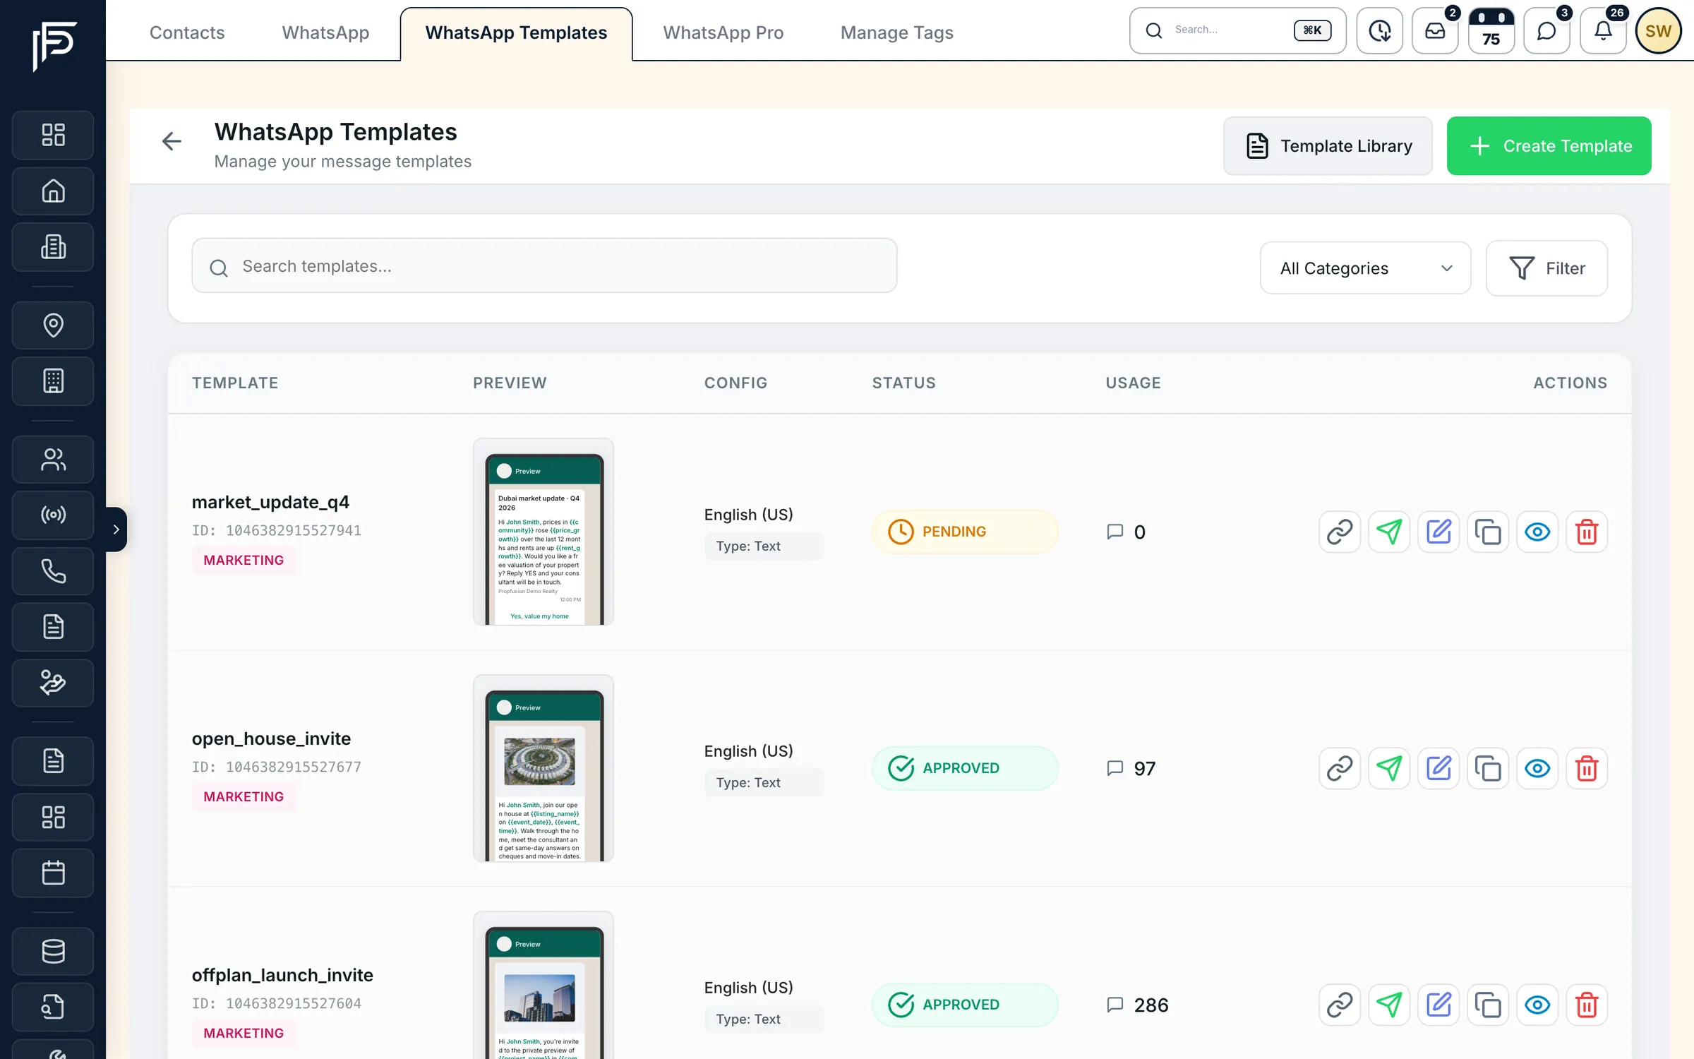
Task: Open the clock history icon
Action: (x=1379, y=30)
